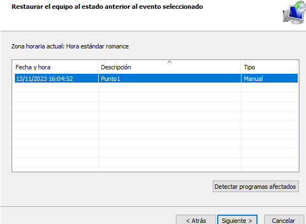This screenshot has height=224, width=306.
Task: Click divider between Descripción and Tipo headers
Action: 241,67
